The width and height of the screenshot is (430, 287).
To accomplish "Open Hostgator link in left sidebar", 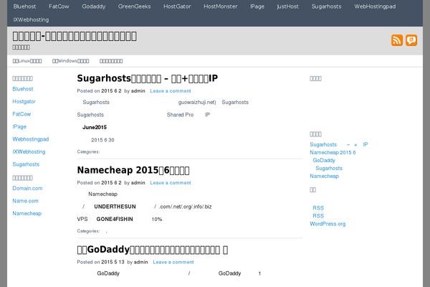I will (24, 102).
